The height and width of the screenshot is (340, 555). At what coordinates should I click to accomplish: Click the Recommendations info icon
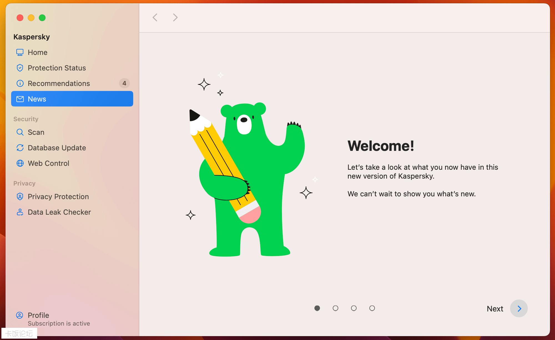(20, 83)
